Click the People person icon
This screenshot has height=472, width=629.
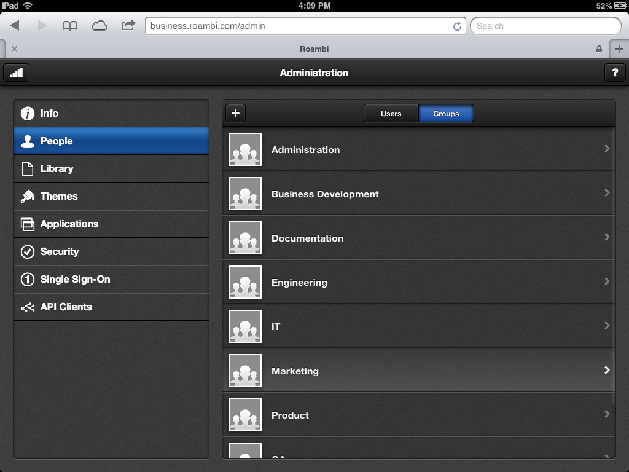click(x=28, y=141)
